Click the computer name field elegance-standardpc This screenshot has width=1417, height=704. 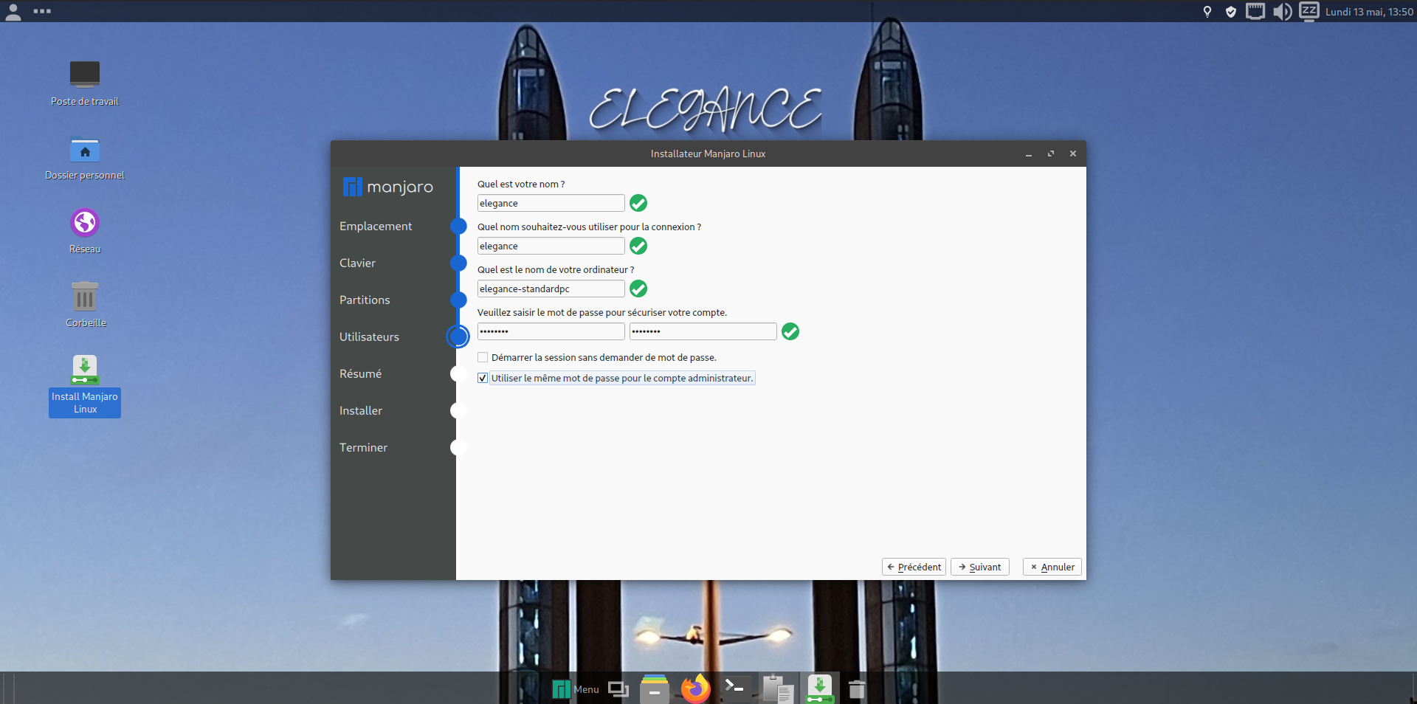(x=551, y=289)
